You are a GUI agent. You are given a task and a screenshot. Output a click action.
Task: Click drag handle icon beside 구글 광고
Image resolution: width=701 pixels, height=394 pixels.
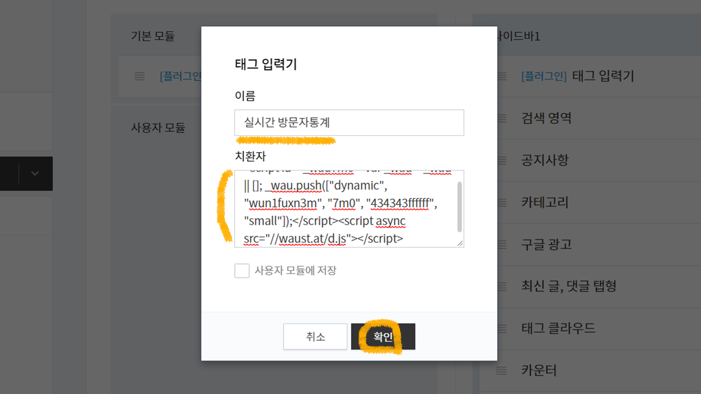click(x=502, y=244)
